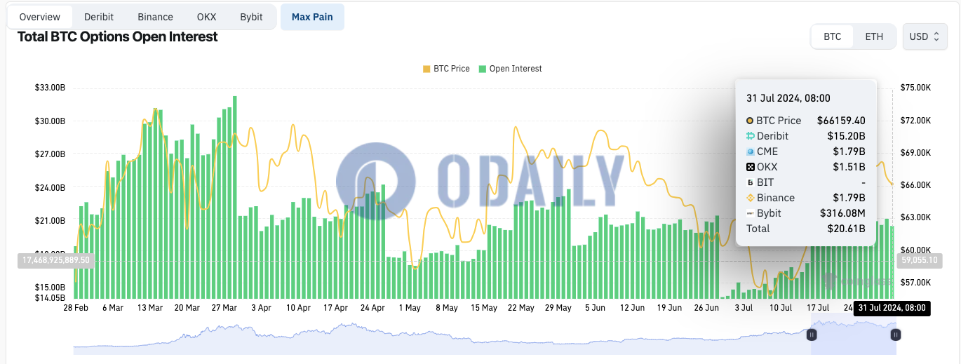Click the left axis label $27.00B
The image size is (961, 364).
50,154
